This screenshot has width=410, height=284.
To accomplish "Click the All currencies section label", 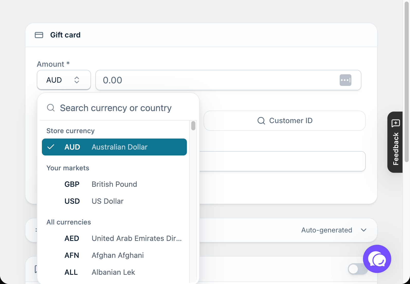I will click(x=69, y=222).
